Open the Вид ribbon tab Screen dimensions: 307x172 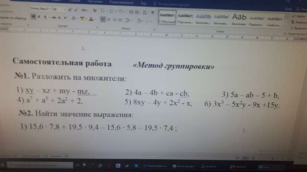143,3
